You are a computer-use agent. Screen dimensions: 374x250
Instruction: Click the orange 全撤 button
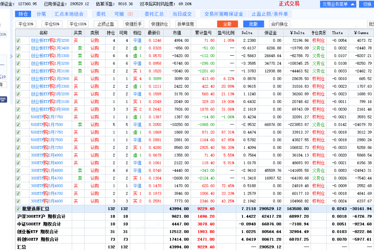[x=227, y=24]
